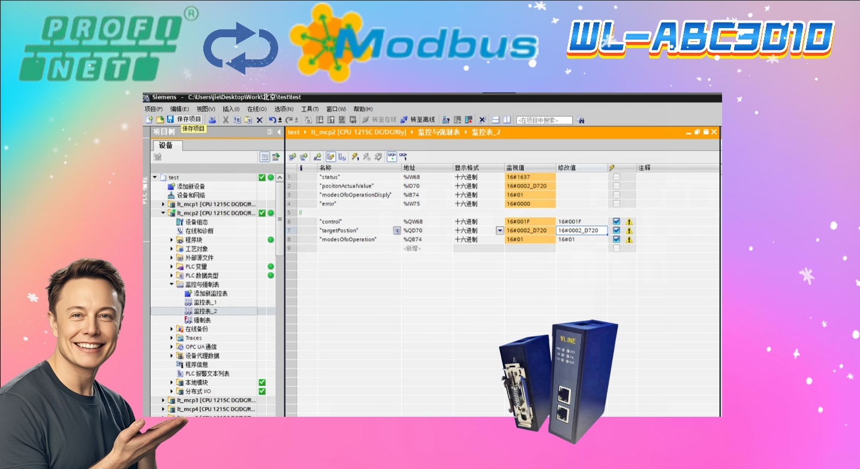This screenshot has width=860, height=469.
Task: Click the Cross-references X icon
Action: coord(482,119)
